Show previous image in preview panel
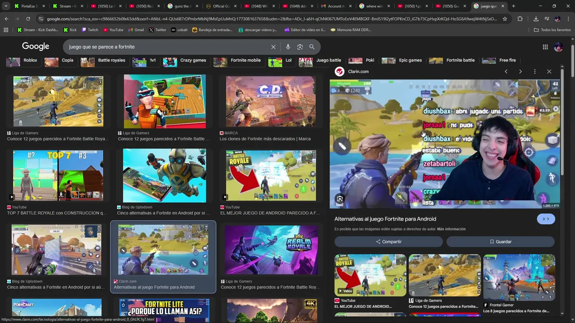The height and width of the screenshot is (323, 575). point(506,71)
